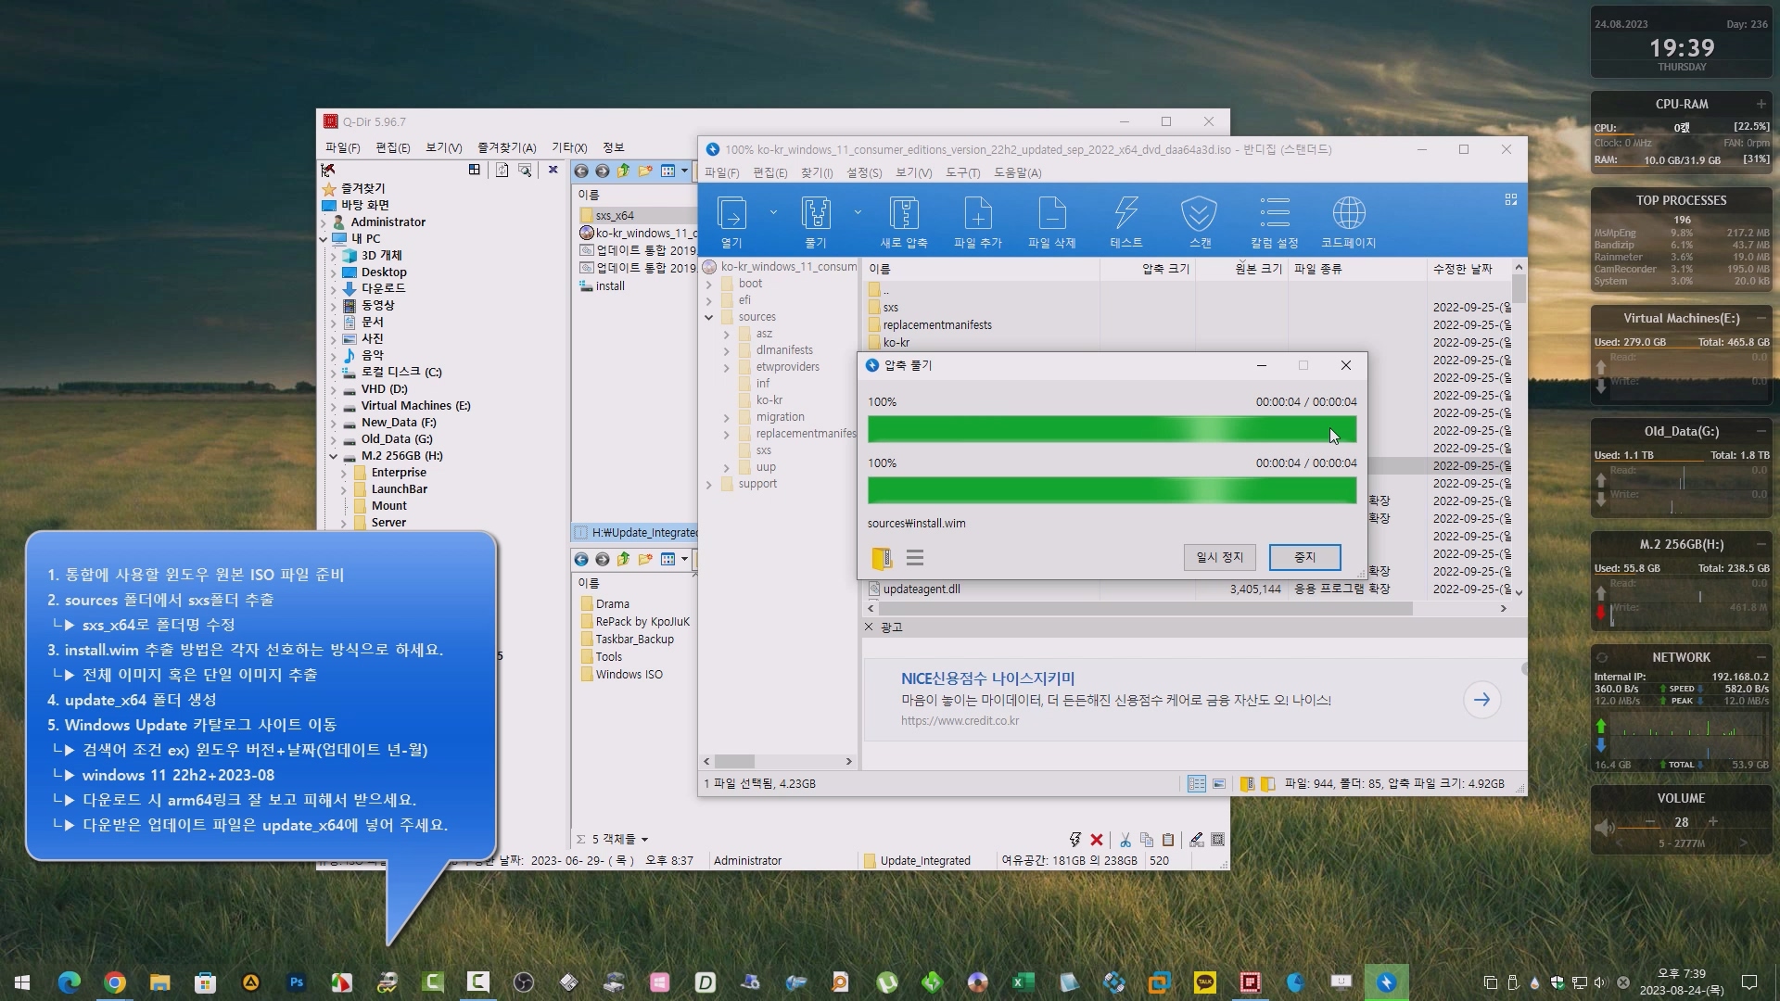Open Photoshop from the Windows taskbar
Viewport: 1780px width, 1001px height.
pos(297,982)
